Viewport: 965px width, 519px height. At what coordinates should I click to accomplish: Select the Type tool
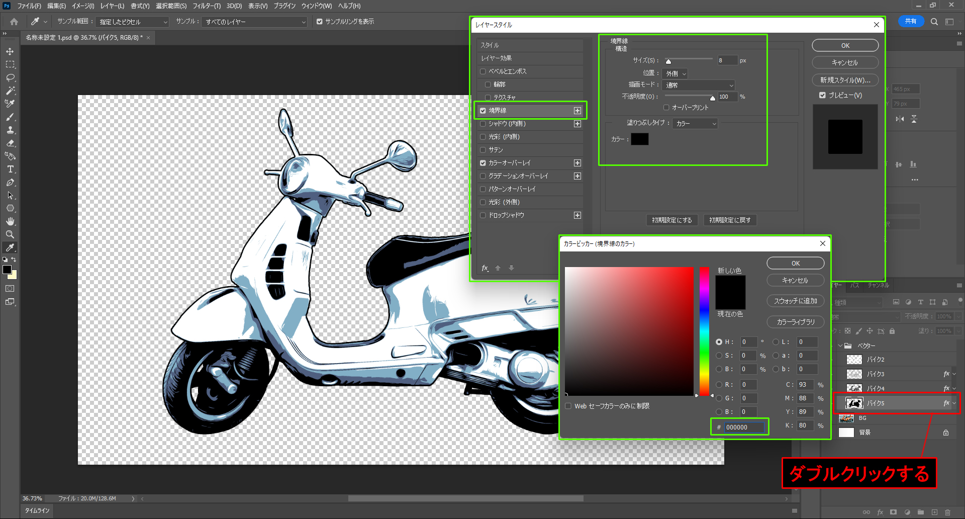[x=10, y=169]
